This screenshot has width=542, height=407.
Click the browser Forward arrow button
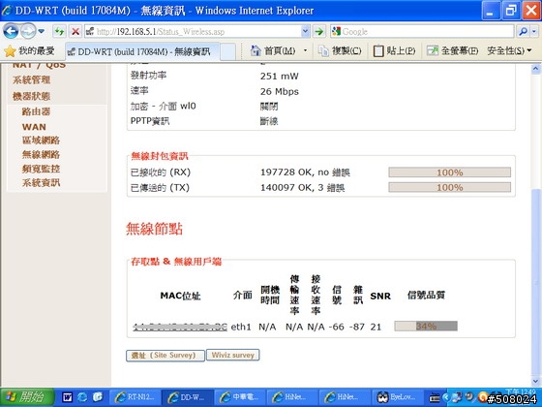[28, 31]
